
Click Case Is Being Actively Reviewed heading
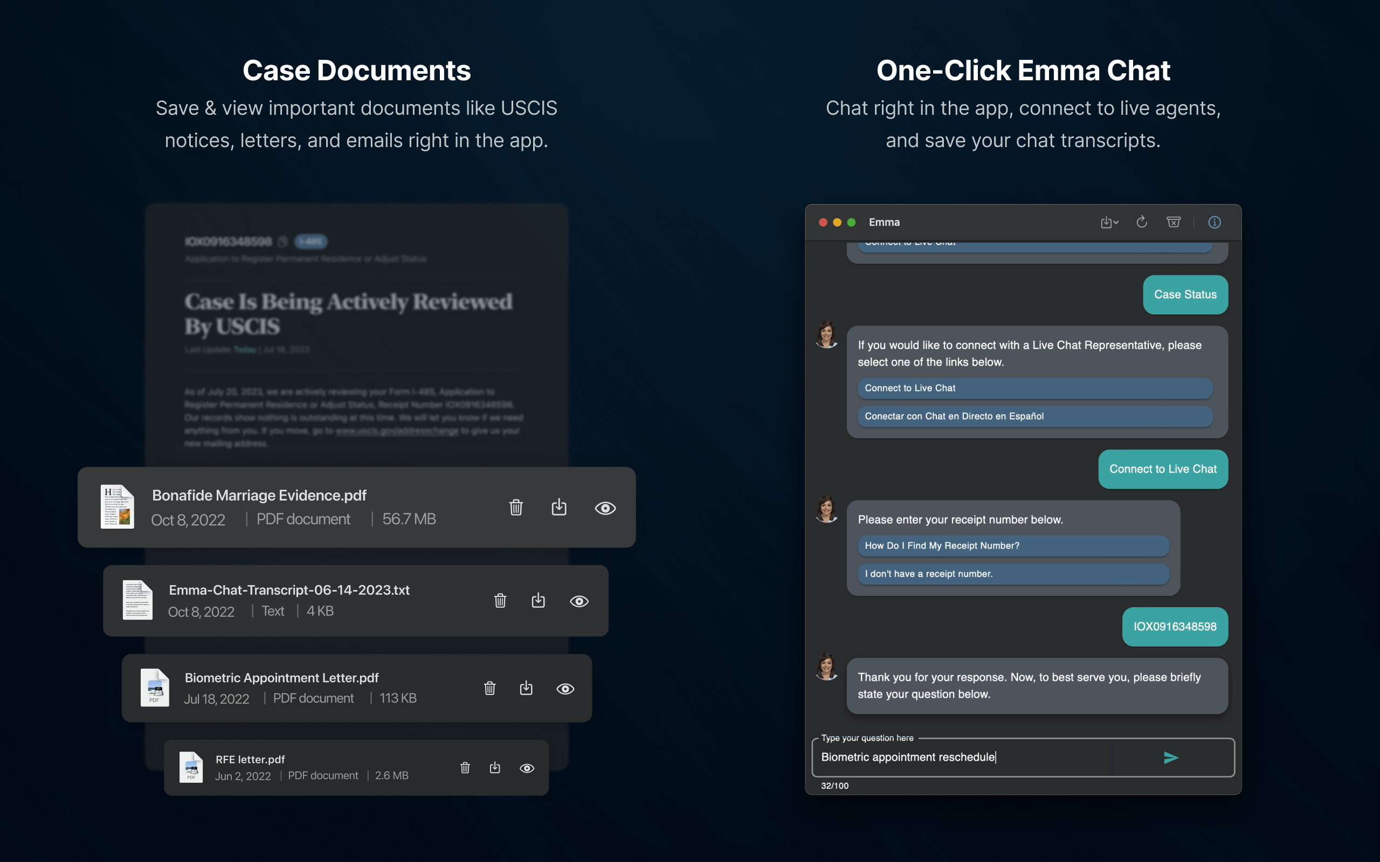pos(348,314)
